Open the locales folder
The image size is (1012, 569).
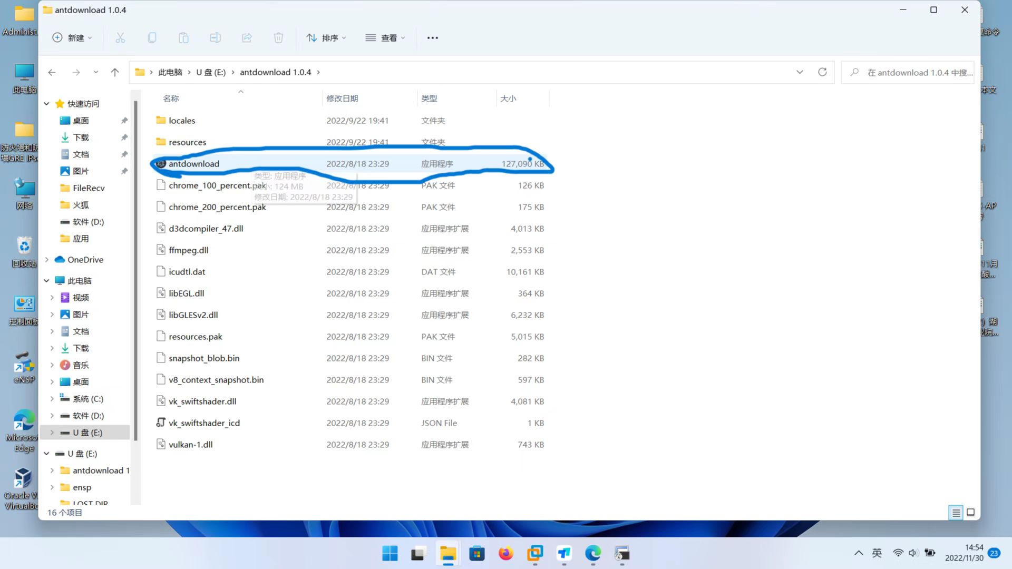pos(182,120)
